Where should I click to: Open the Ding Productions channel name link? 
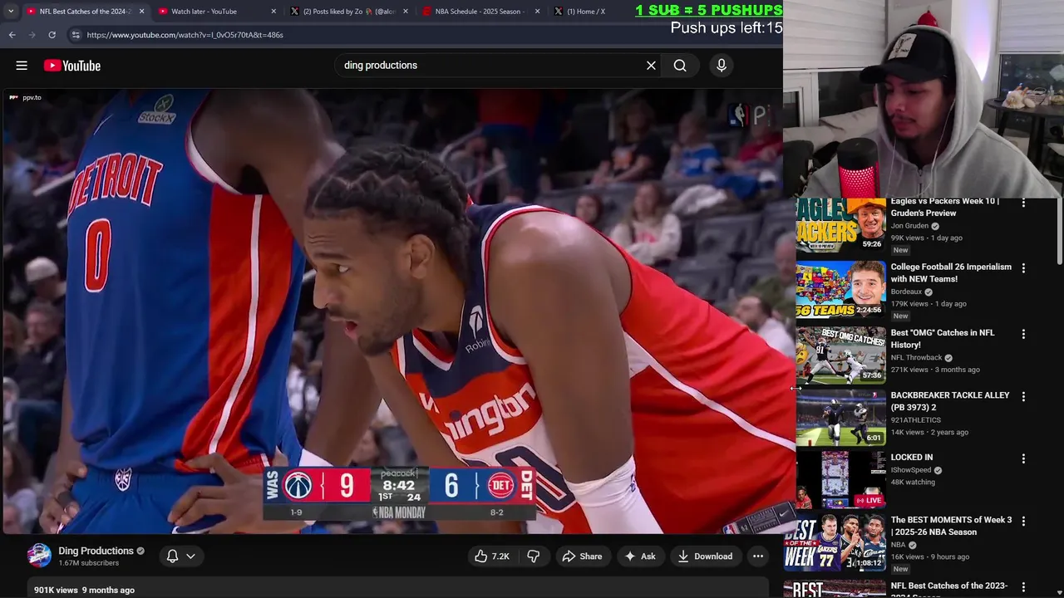96,551
